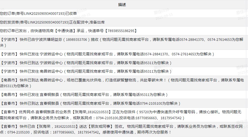248x137 pixels.
Task: Click the 描述 column header
Action: click(122, 5)
